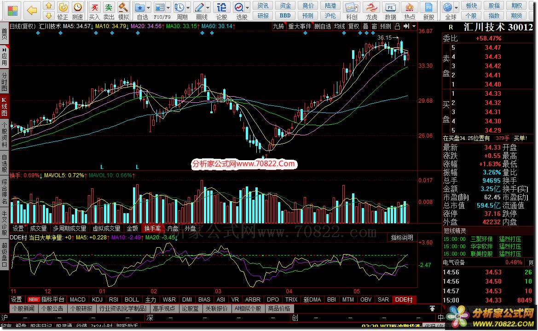The height and width of the screenshot is (331, 538).
Task: Open the 个股新闻 news tab
Action: click(23, 309)
